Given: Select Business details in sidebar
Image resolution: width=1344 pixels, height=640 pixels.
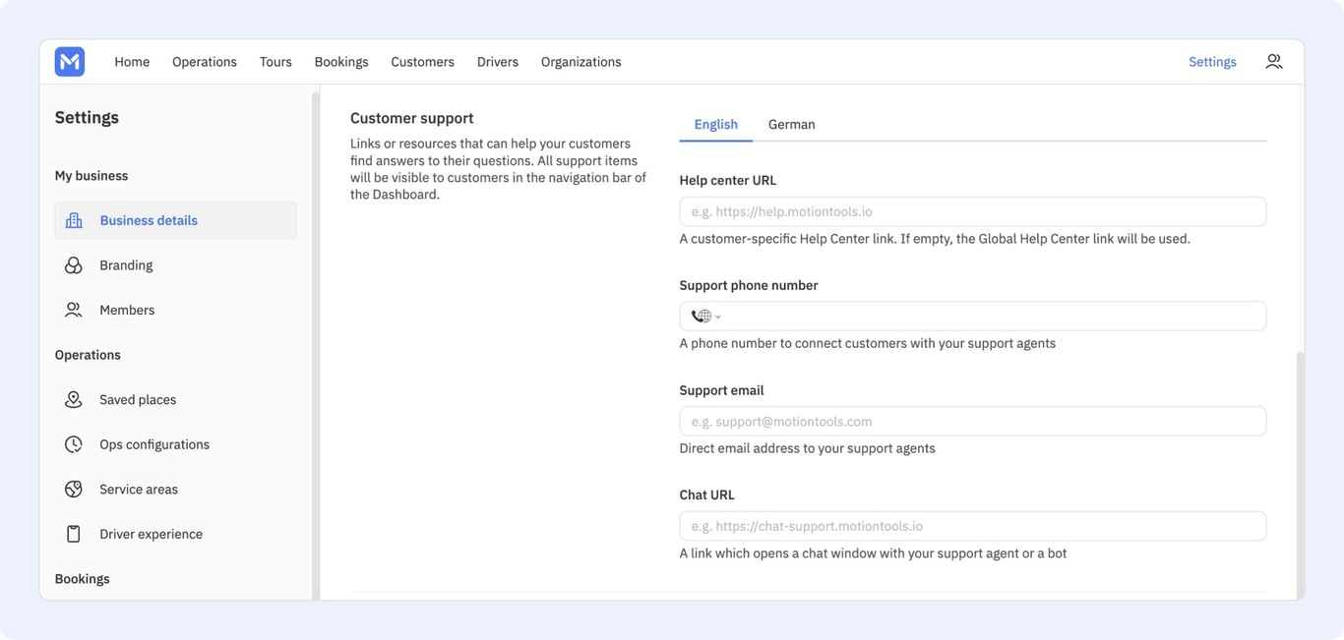Looking at the screenshot, I should click(x=176, y=220).
